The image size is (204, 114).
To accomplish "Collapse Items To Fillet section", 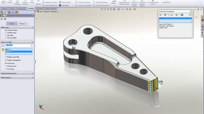I will 33,42.
